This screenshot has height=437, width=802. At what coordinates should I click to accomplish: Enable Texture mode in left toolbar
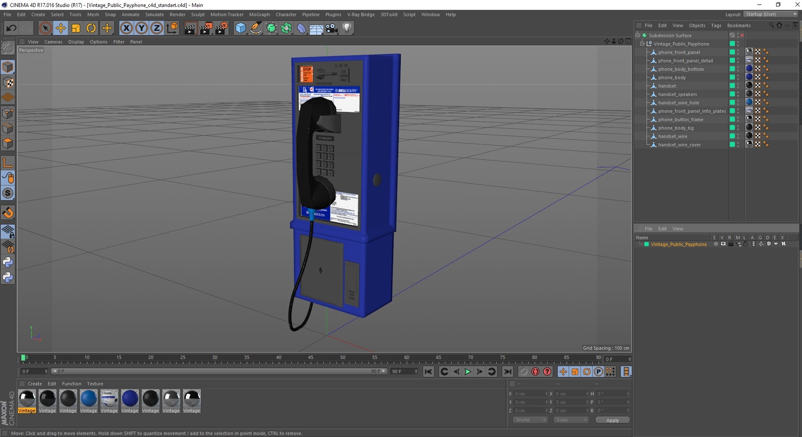coord(8,83)
